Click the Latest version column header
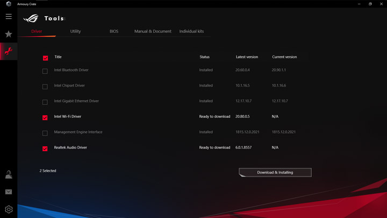 (x=247, y=57)
